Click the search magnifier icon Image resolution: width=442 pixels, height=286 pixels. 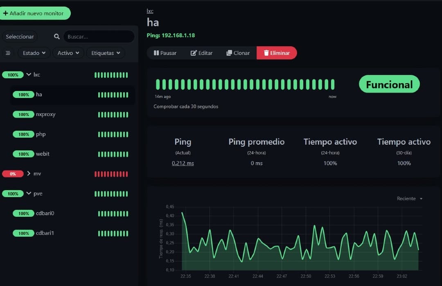click(56, 37)
